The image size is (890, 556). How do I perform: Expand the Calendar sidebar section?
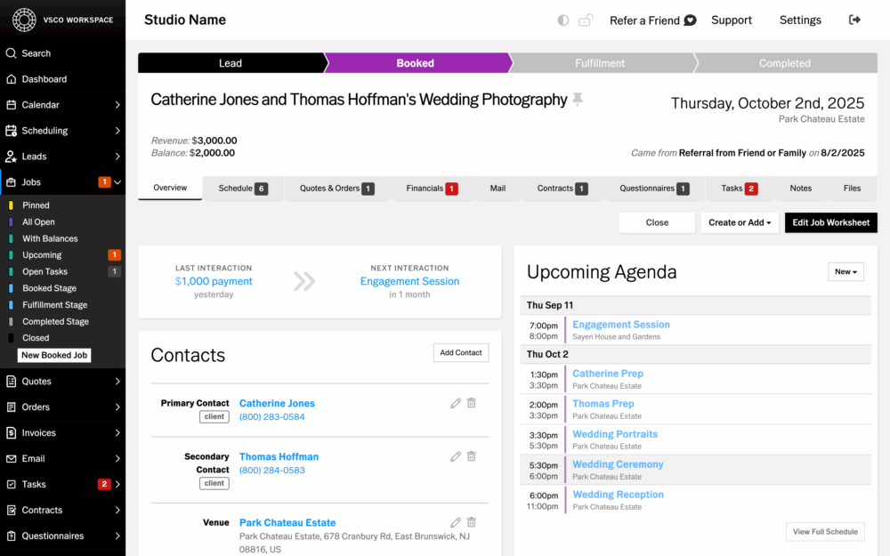coord(117,105)
